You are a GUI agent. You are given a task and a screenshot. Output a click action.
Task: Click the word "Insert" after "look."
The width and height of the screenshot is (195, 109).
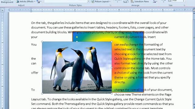pyautogui.click(x=152, y=37)
